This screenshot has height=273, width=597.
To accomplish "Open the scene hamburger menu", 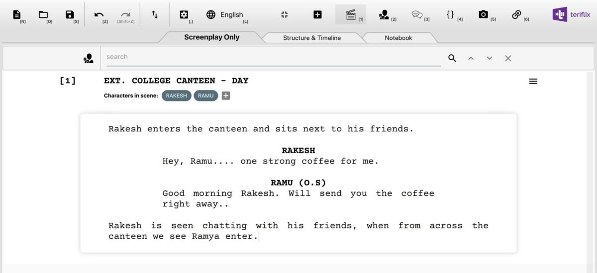I will point(533,82).
